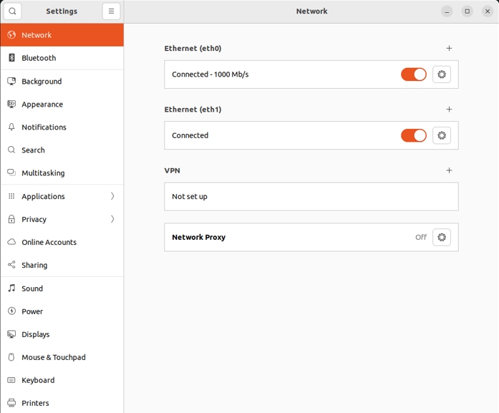
Task: Click the Privacy lock icon
Action: coord(11,219)
